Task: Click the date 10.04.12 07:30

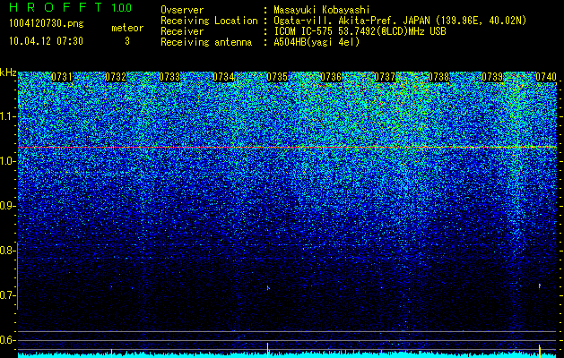Action: pyautogui.click(x=46, y=41)
